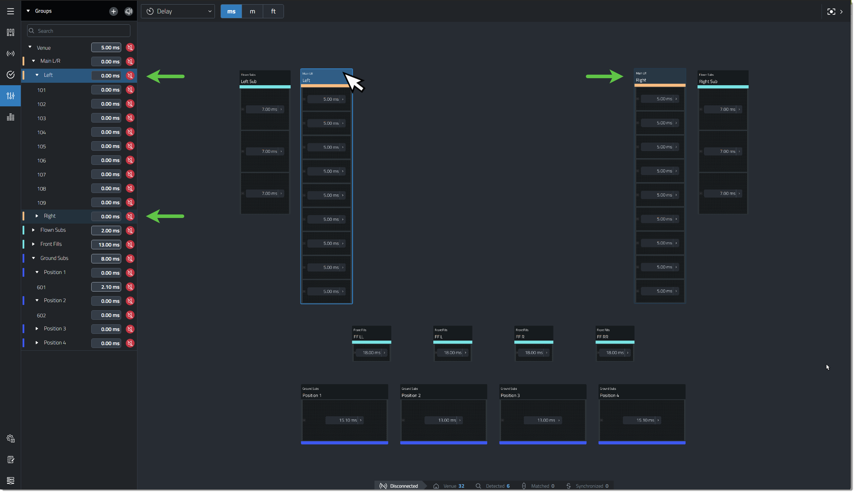The height and width of the screenshot is (493, 855).
Task: Open the amplifier rack view icon in sidebar
Action: [11, 32]
